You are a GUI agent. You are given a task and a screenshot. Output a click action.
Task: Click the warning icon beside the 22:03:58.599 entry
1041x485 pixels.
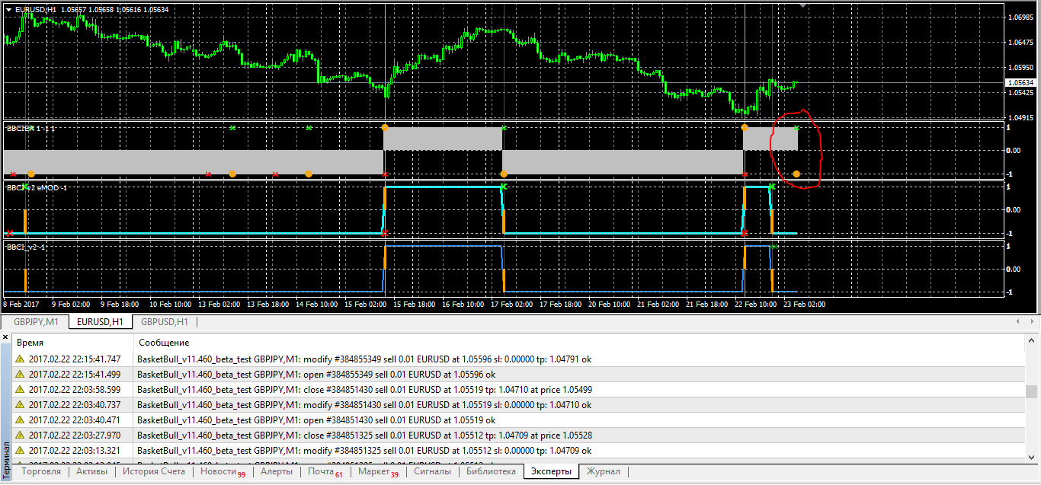(x=20, y=389)
